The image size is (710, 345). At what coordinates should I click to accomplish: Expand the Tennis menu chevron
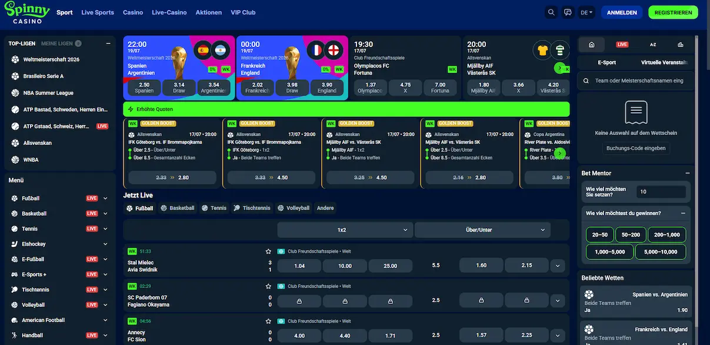105,229
